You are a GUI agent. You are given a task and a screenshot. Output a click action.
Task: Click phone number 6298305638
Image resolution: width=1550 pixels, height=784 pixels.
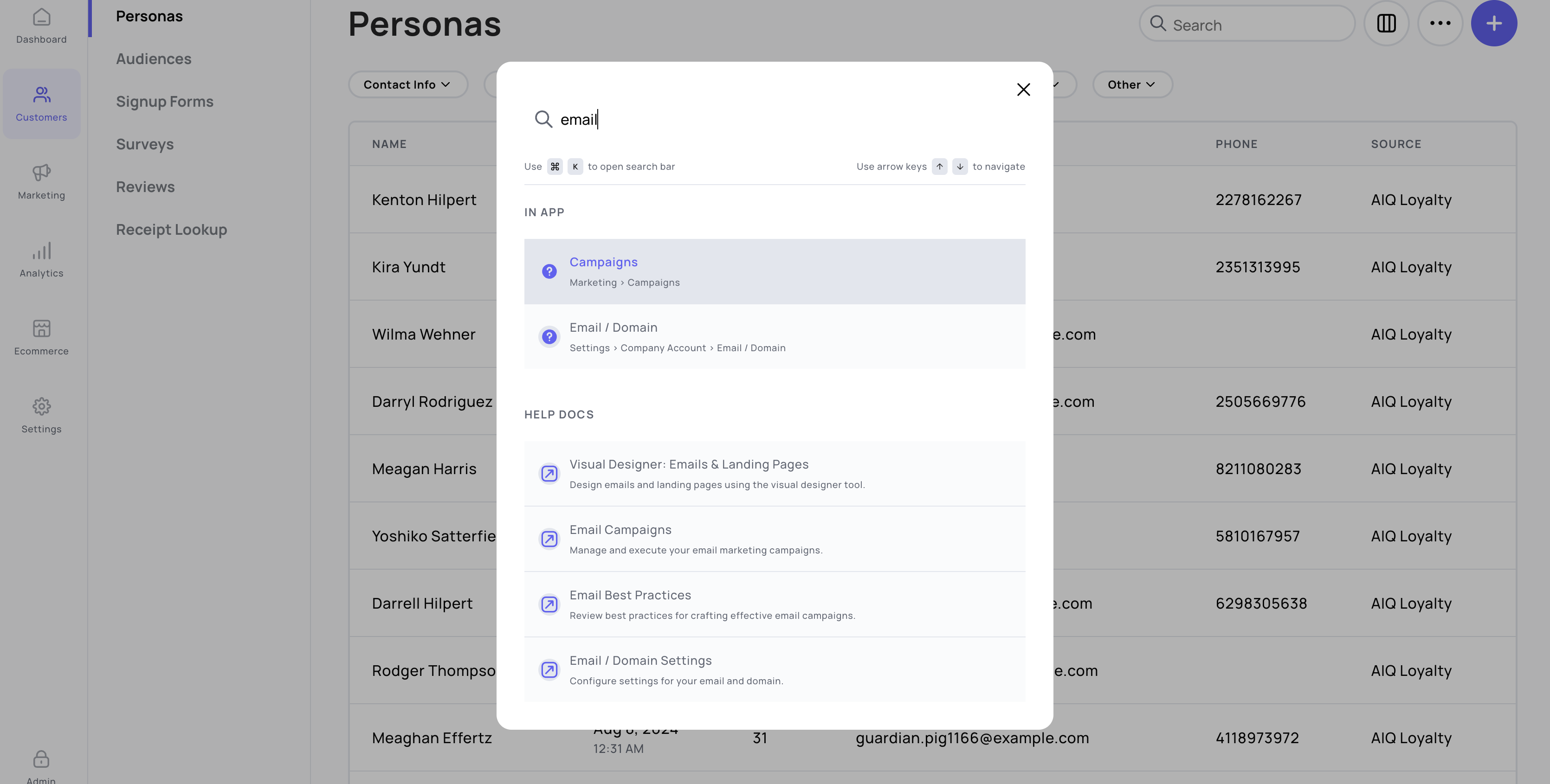(x=1261, y=604)
